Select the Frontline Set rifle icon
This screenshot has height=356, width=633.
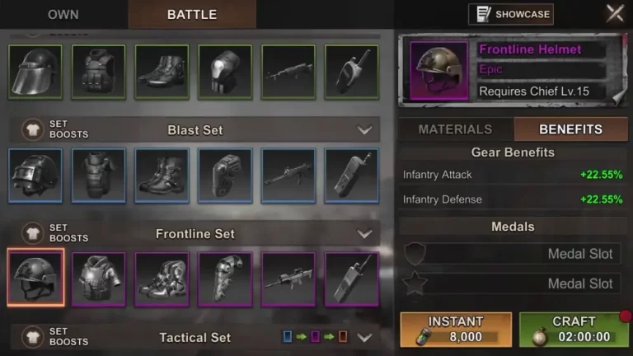pos(288,279)
